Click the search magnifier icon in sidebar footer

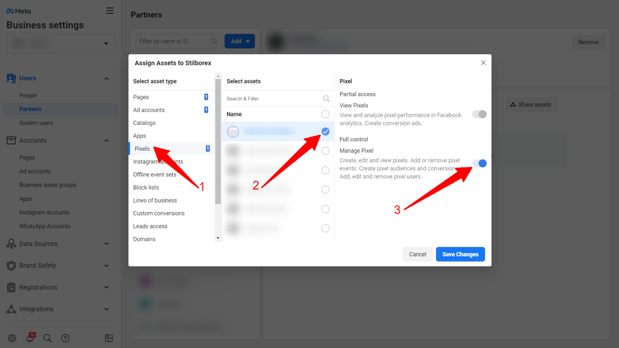48,338
